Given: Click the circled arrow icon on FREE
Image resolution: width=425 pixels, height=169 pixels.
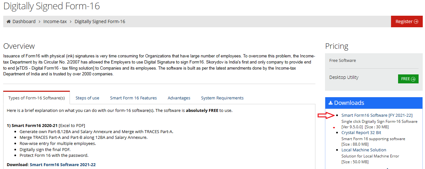Looking at the screenshot, I should click(x=413, y=79).
